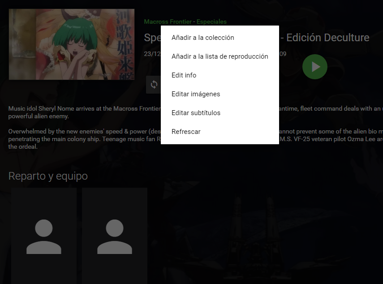
Task: Click the "Reparto y equipo" heading
Action: pyautogui.click(x=48, y=176)
